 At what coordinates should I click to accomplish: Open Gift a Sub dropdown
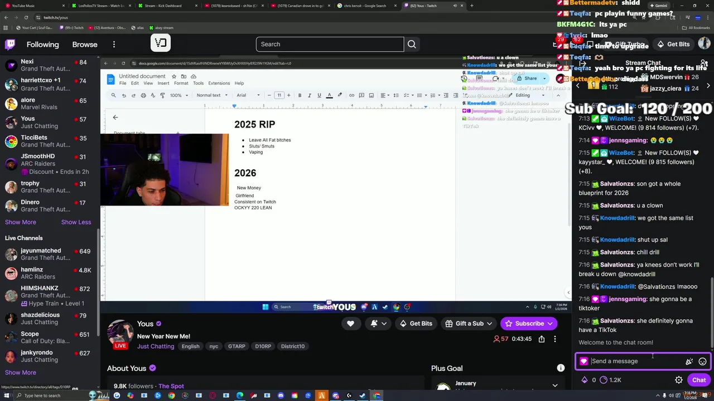(469, 324)
